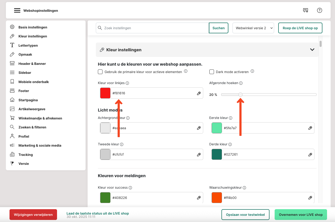
Task: Click the eyedropper icon for Eerste kleur
Action: point(310,128)
